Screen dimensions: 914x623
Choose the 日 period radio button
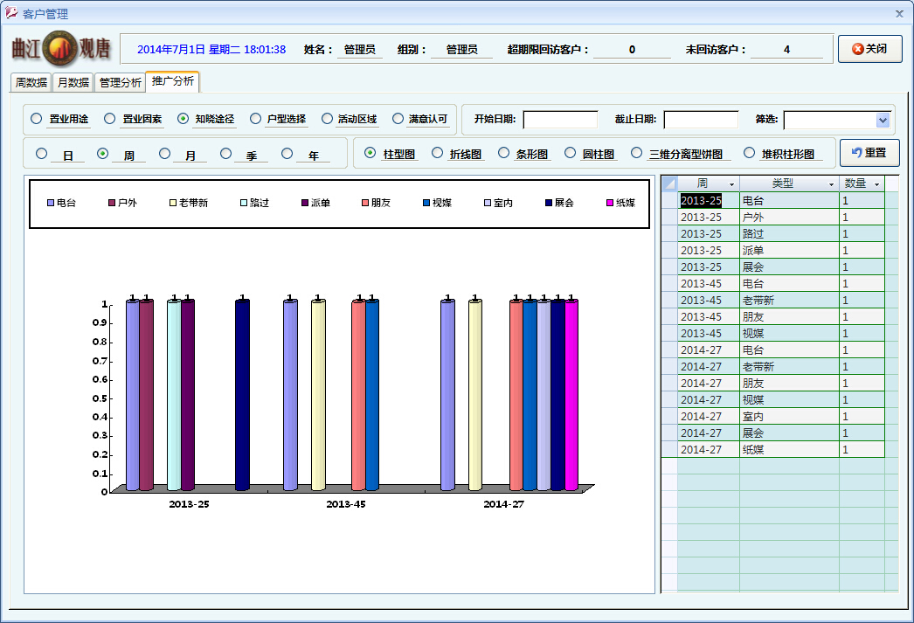pyautogui.click(x=41, y=153)
